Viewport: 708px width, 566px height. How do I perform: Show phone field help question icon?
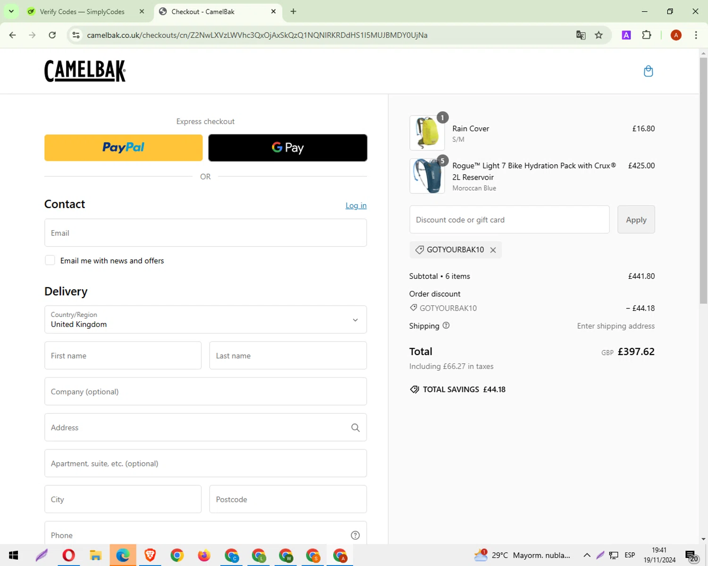click(x=355, y=535)
